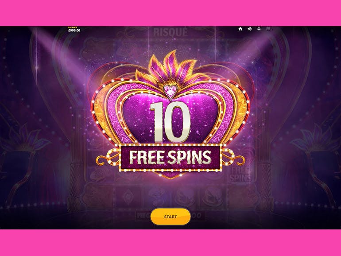Click the FREE SPINS banner sign
Screen dimensions: 341x256
tap(170, 158)
